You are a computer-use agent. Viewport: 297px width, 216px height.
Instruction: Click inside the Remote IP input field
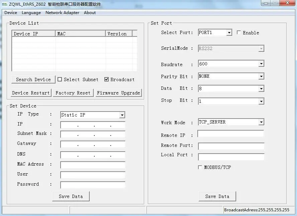tap(231, 134)
